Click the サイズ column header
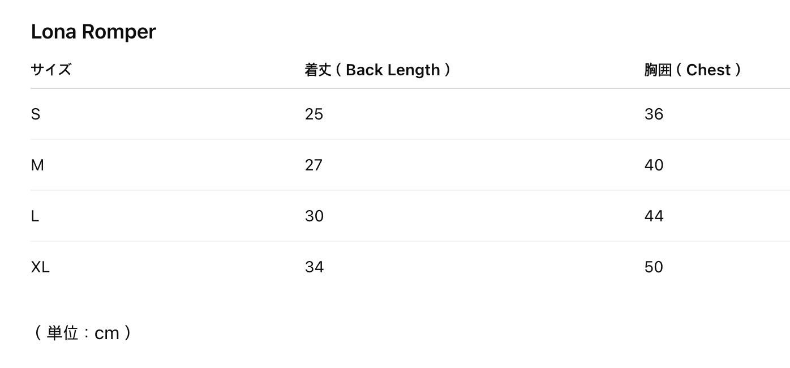 click(51, 70)
